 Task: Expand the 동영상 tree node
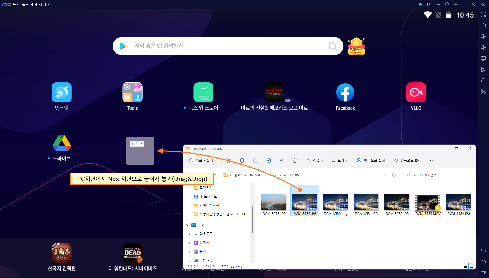tap(190, 243)
